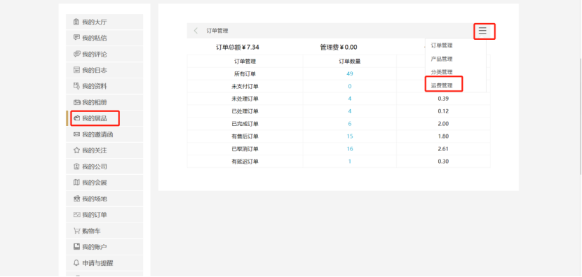The width and height of the screenshot is (582, 277).
Task: Open 我的相册 sidebar entry
Action: (x=104, y=102)
